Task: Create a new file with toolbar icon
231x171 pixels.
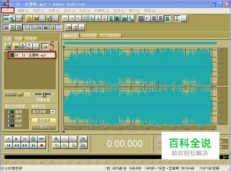Action: 29,18
